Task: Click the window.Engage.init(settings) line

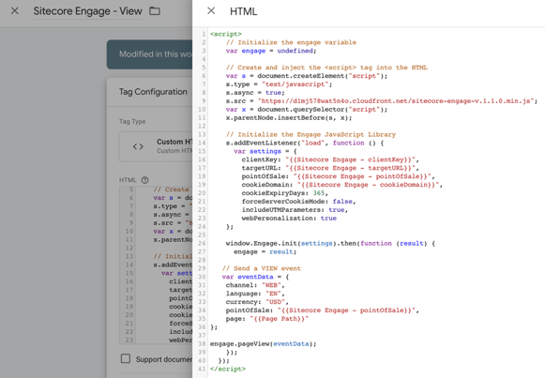Action: pyautogui.click(x=330, y=244)
